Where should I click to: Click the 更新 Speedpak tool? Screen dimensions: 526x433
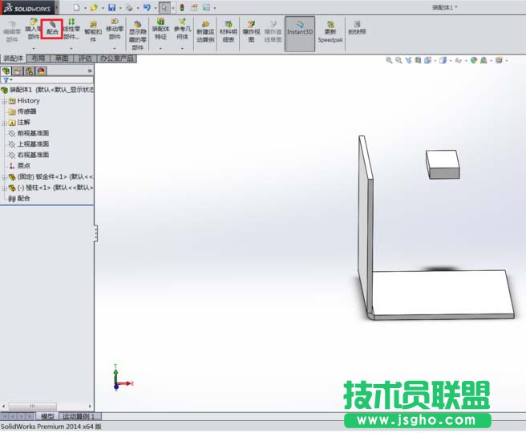point(330,31)
